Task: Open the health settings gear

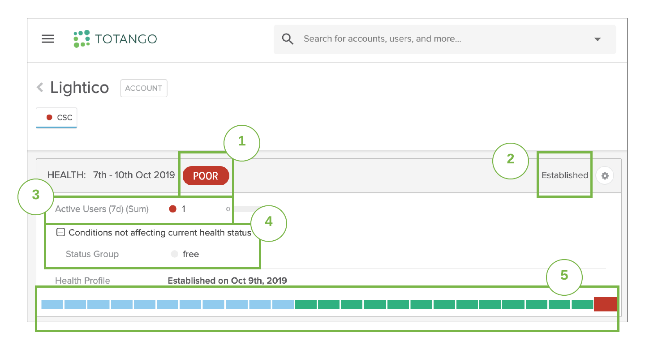Action: coord(605,176)
